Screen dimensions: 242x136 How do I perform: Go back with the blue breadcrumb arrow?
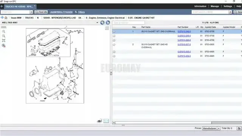[x=2, y=18]
